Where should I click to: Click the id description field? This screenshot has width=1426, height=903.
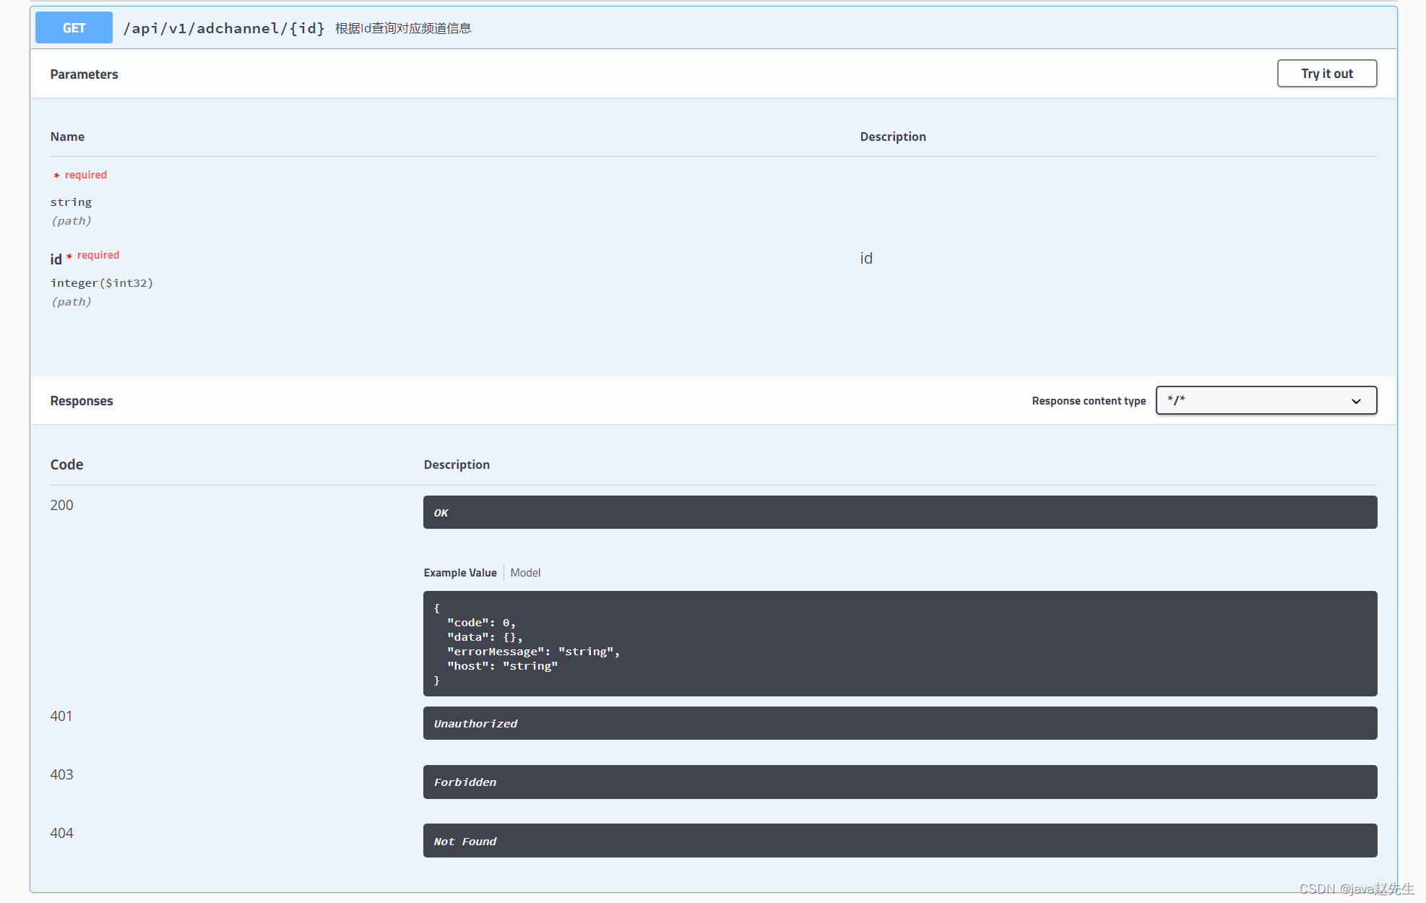[866, 258]
